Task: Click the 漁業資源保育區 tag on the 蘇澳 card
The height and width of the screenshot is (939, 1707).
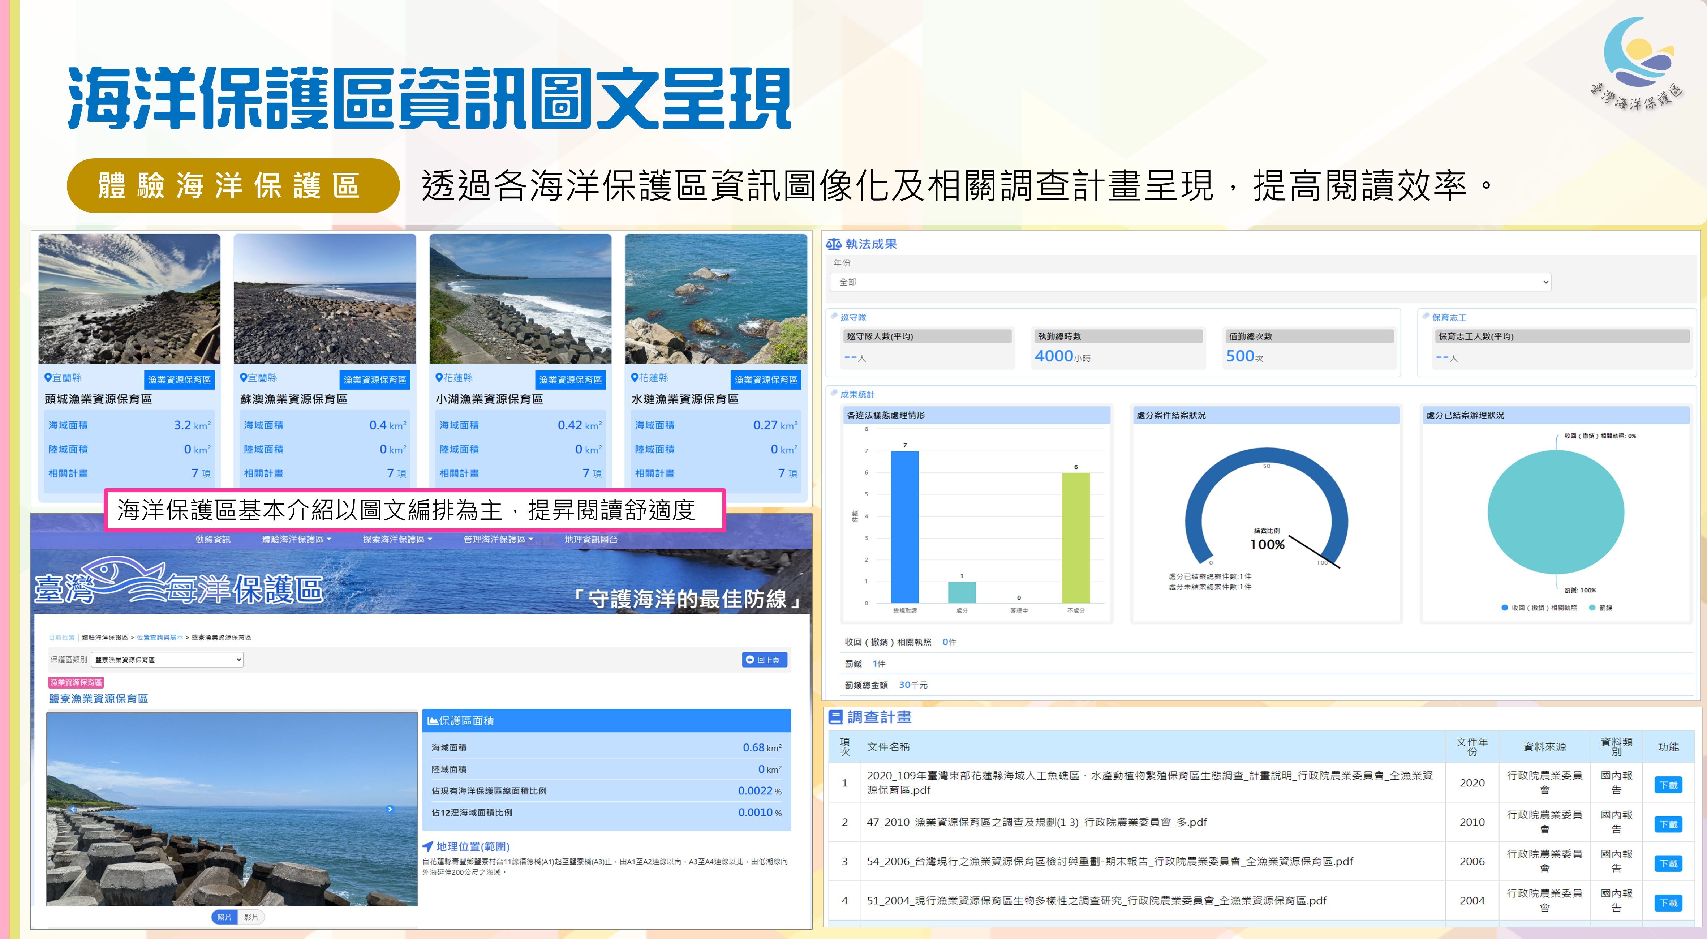Action: click(375, 380)
